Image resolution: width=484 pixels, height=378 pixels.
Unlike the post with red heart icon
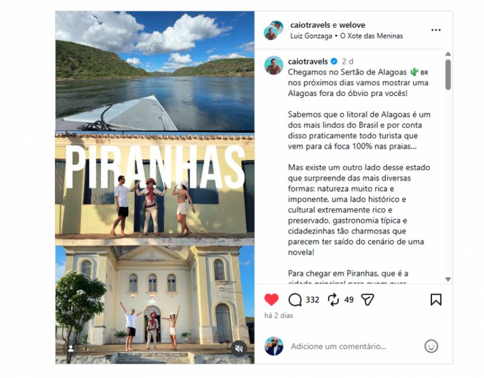(x=271, y=300)
